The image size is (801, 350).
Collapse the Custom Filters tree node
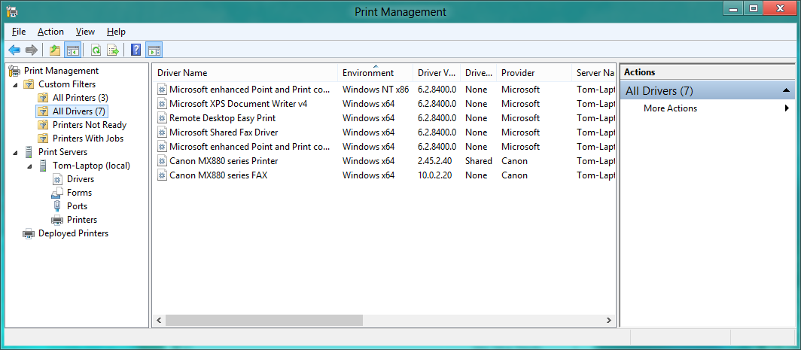pyautogui.click(x=16, y=84)
